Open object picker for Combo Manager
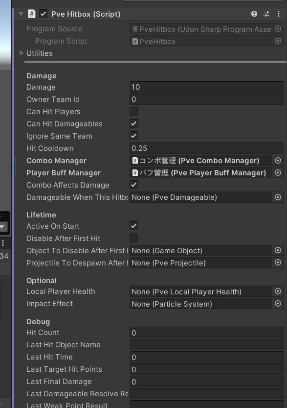 coord(278,161)
